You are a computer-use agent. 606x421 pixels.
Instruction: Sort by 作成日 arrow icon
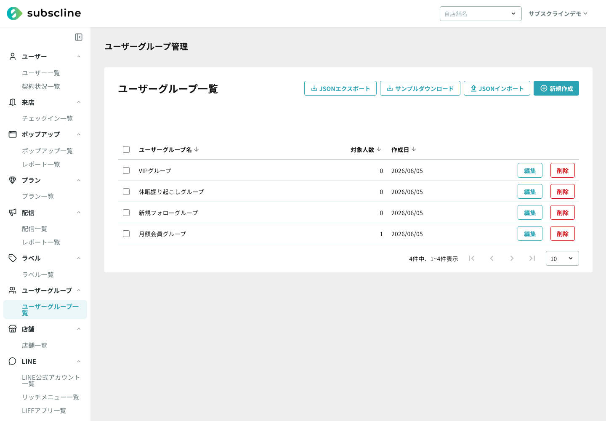coord(414,149)
